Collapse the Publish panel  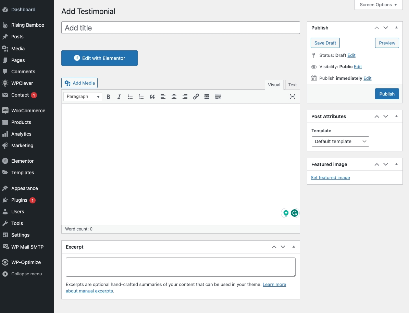point(396,28)
